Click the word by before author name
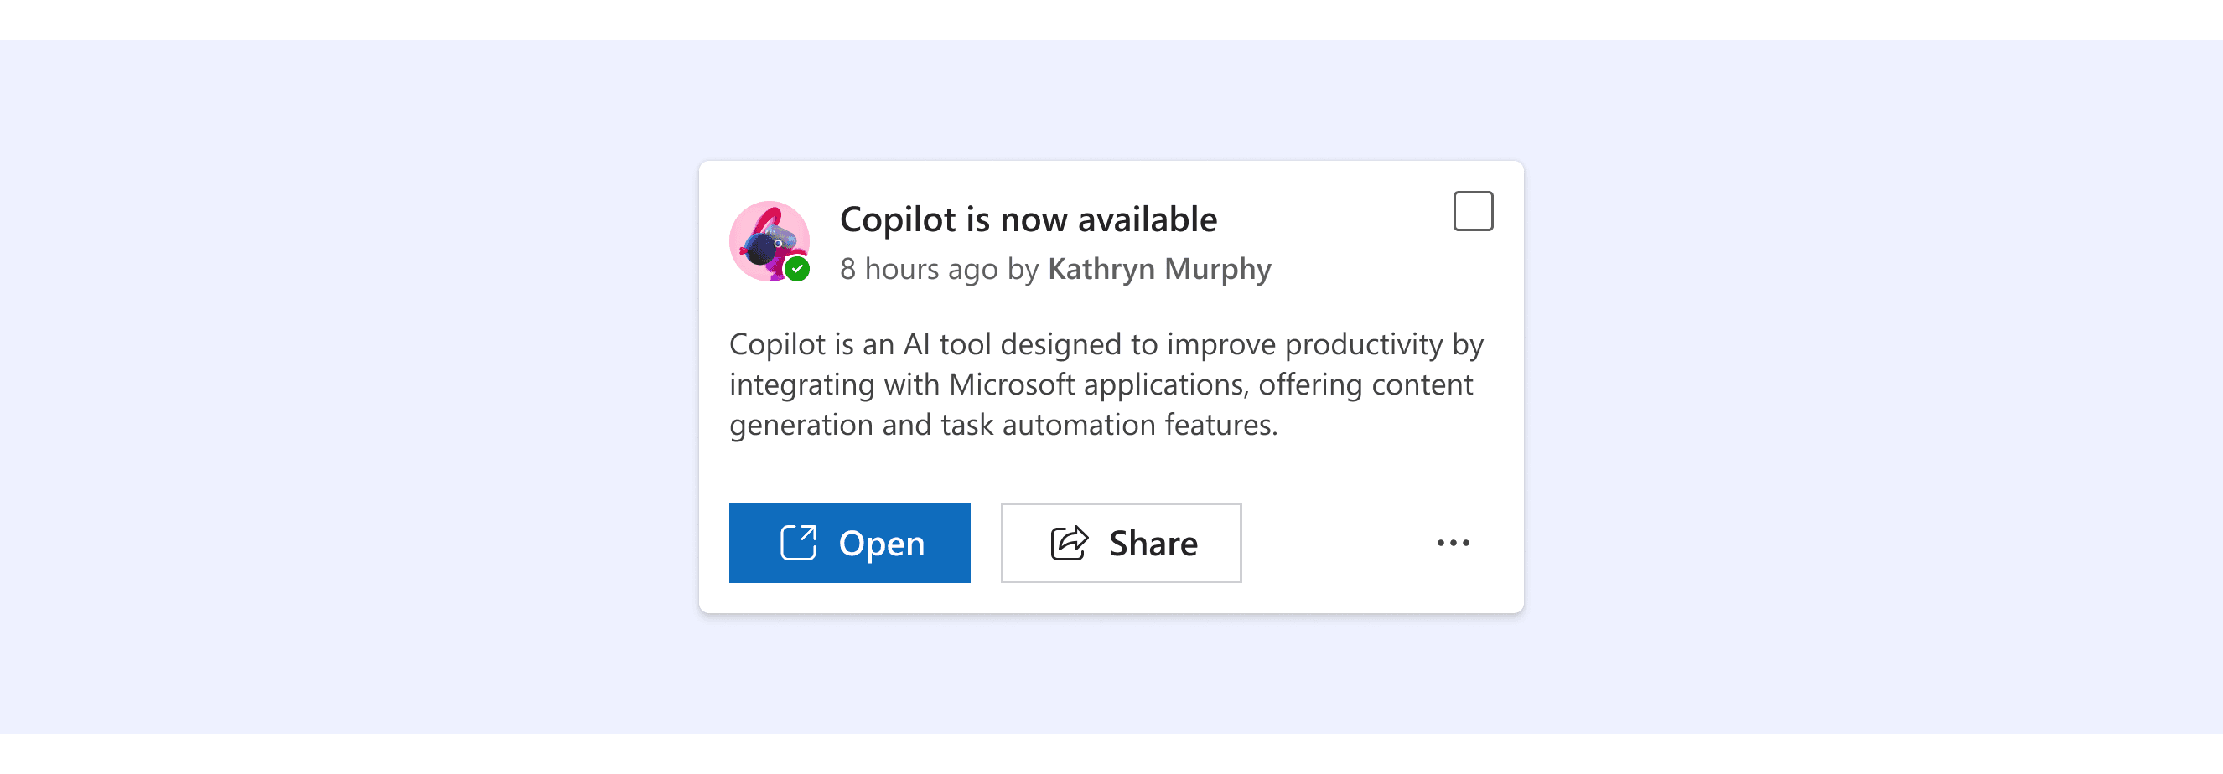 point(1023,270)
